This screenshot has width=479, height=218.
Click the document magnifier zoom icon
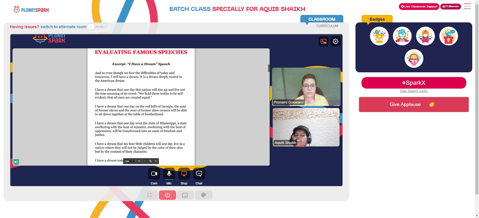(x=150, y=161)
